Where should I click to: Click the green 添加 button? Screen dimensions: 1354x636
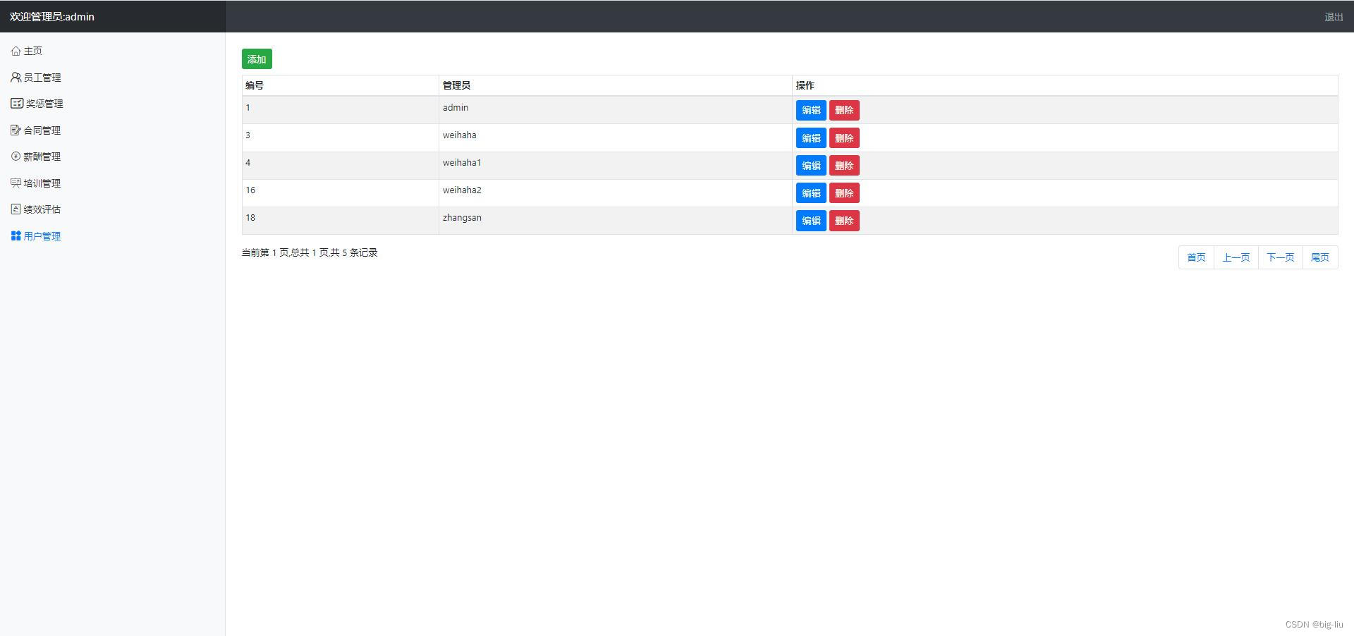click(257, 59)
